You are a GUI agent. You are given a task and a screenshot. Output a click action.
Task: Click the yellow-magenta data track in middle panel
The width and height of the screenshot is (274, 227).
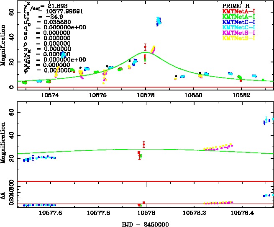tap(218, 147)
